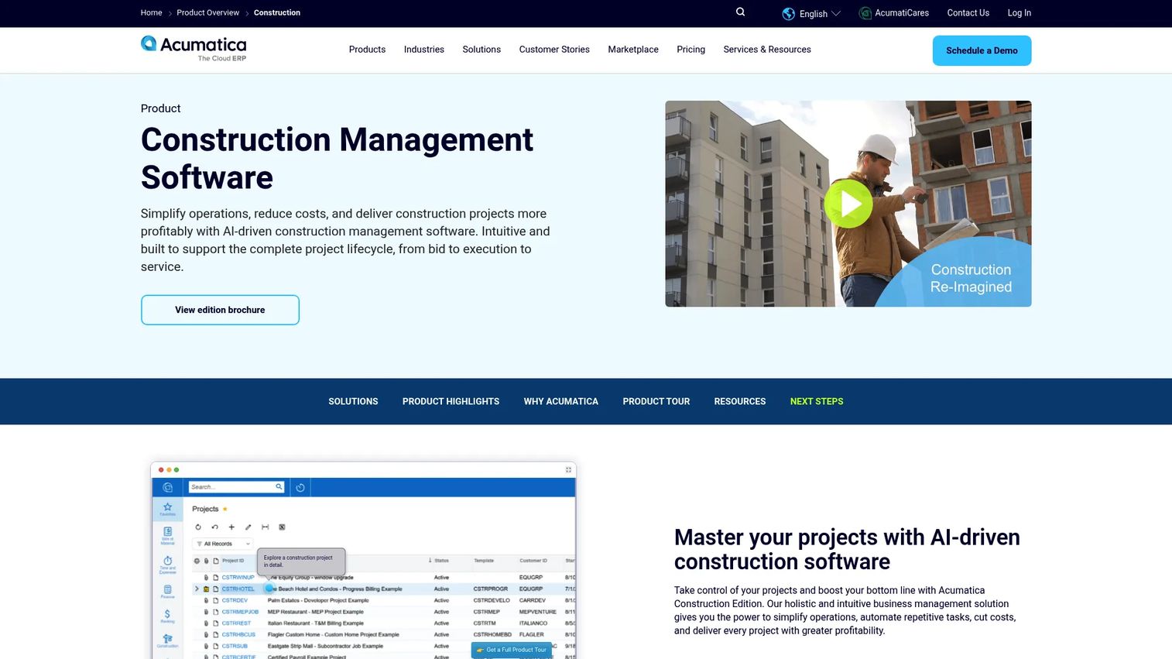Click Get a Full Product Tour button
This screenshot has width=1172, height=659.
click(512, 650)
